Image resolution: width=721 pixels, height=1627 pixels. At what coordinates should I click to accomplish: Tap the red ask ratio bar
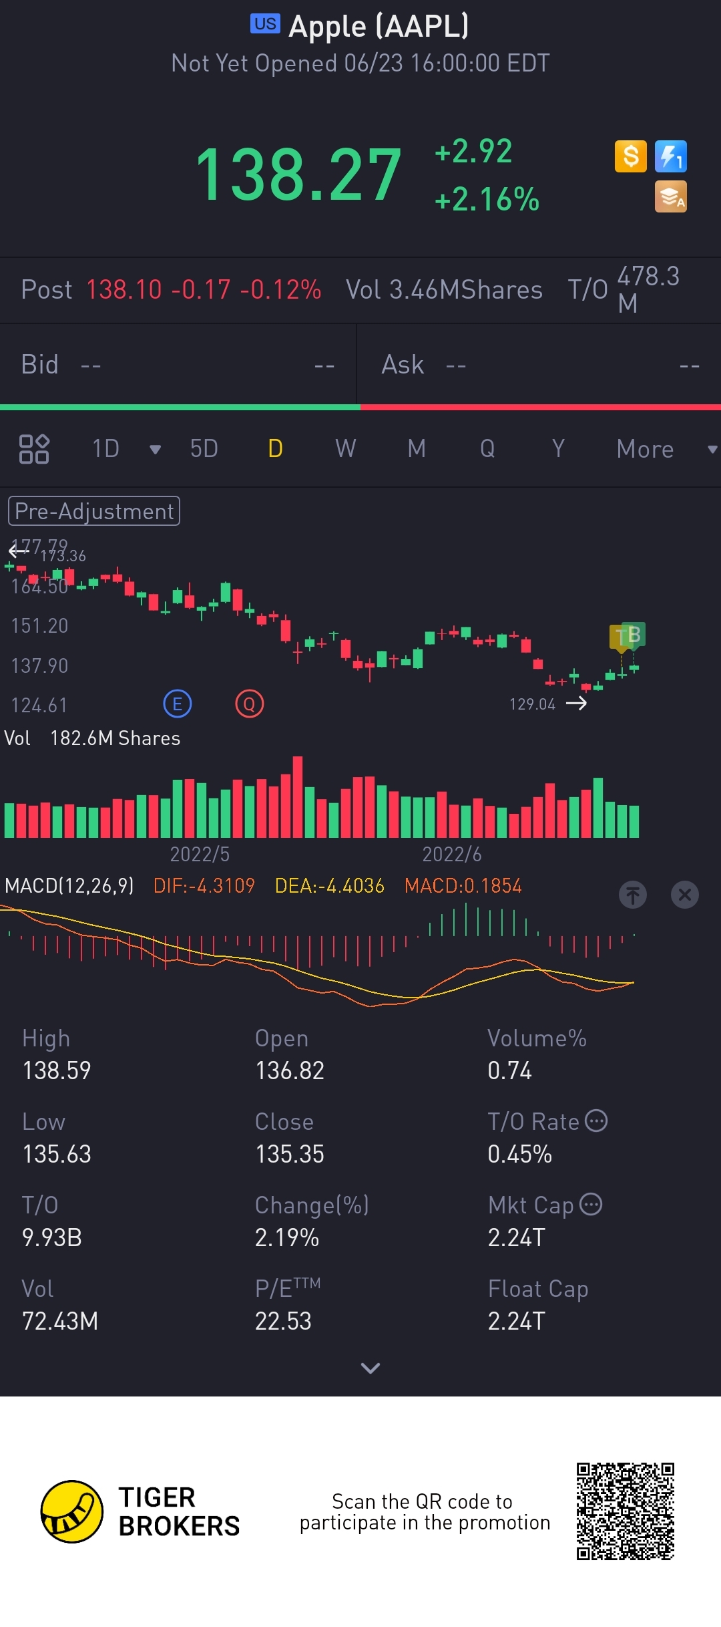click(541, 407)
